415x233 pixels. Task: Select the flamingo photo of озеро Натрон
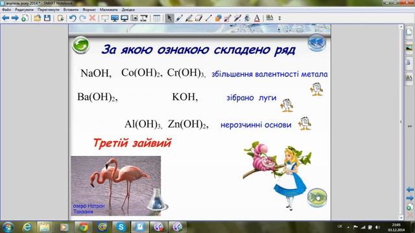pos(115,186)
